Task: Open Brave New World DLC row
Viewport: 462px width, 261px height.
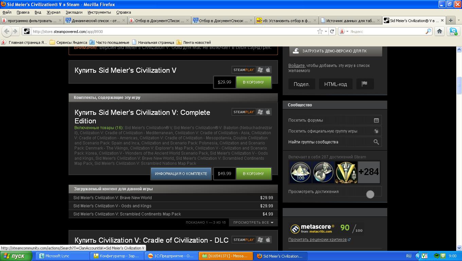Action: point(173,198)
